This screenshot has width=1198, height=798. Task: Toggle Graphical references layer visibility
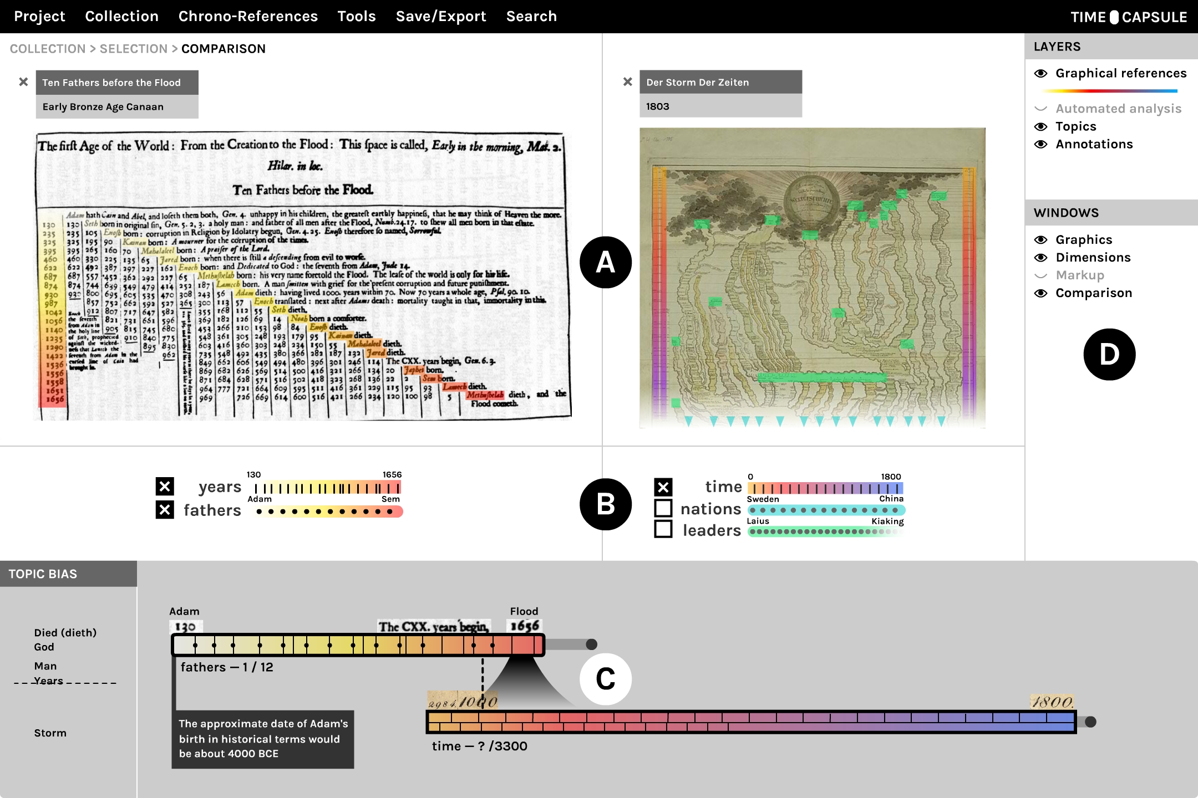[x=1041, y=73]
